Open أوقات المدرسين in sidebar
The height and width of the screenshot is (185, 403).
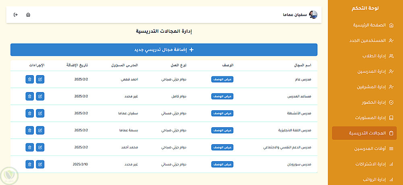click(x=364, y=149)
